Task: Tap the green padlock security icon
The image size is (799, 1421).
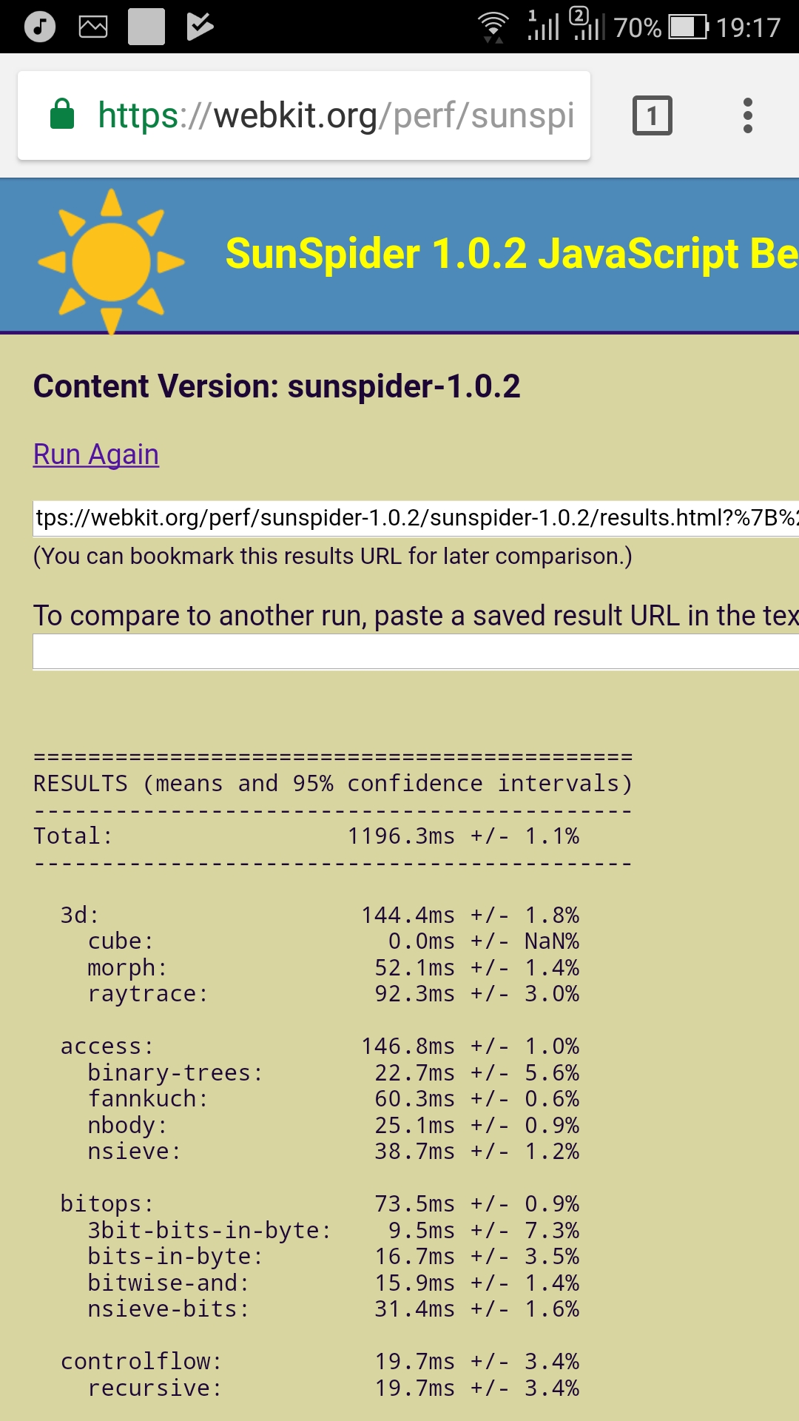Action: tap(62, 115)
